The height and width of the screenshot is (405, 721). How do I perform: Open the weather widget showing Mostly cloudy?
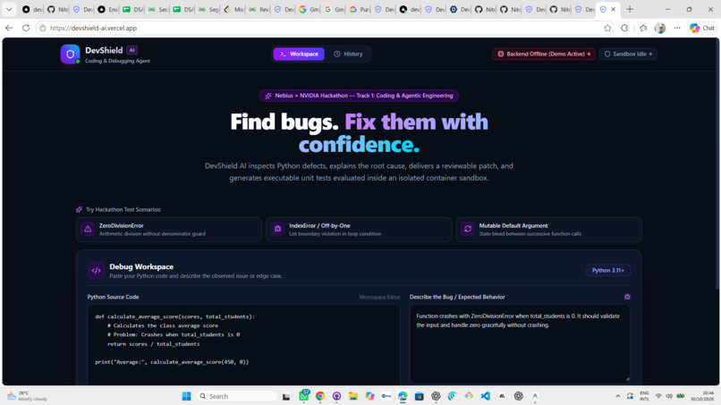click(x=28, y=396)
